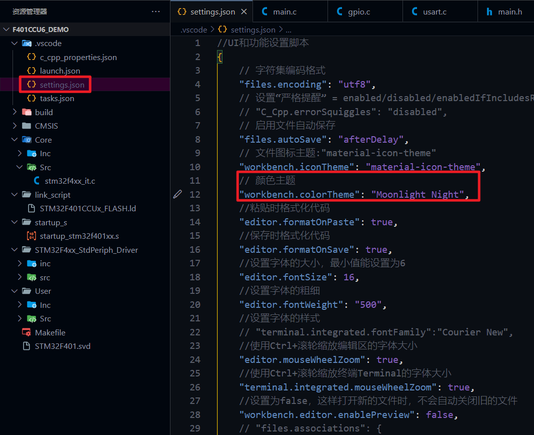Click the Makefile icon in the explorer
This screenshot has width=534, height=435.
[x=26, y=332]
